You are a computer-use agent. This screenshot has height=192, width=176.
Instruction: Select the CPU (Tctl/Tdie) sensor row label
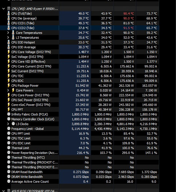tap(21, 13)
